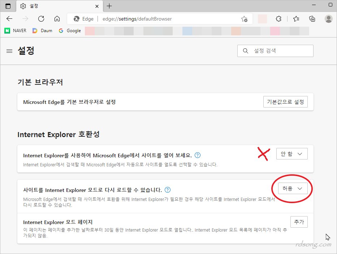The width and height of the screenshot is (337, 254).
Task: Click the '추가' button for IE mode pages
Action: 299,222
